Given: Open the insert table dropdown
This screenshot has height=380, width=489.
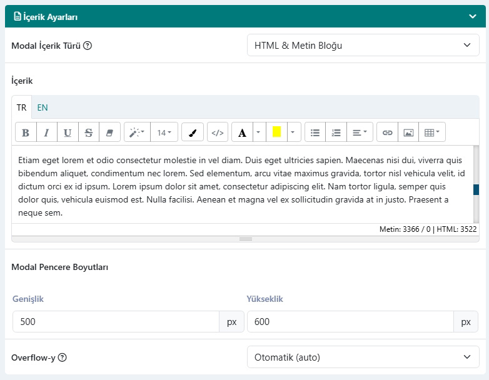Looking at the screenshot, I should click(432, 132).
